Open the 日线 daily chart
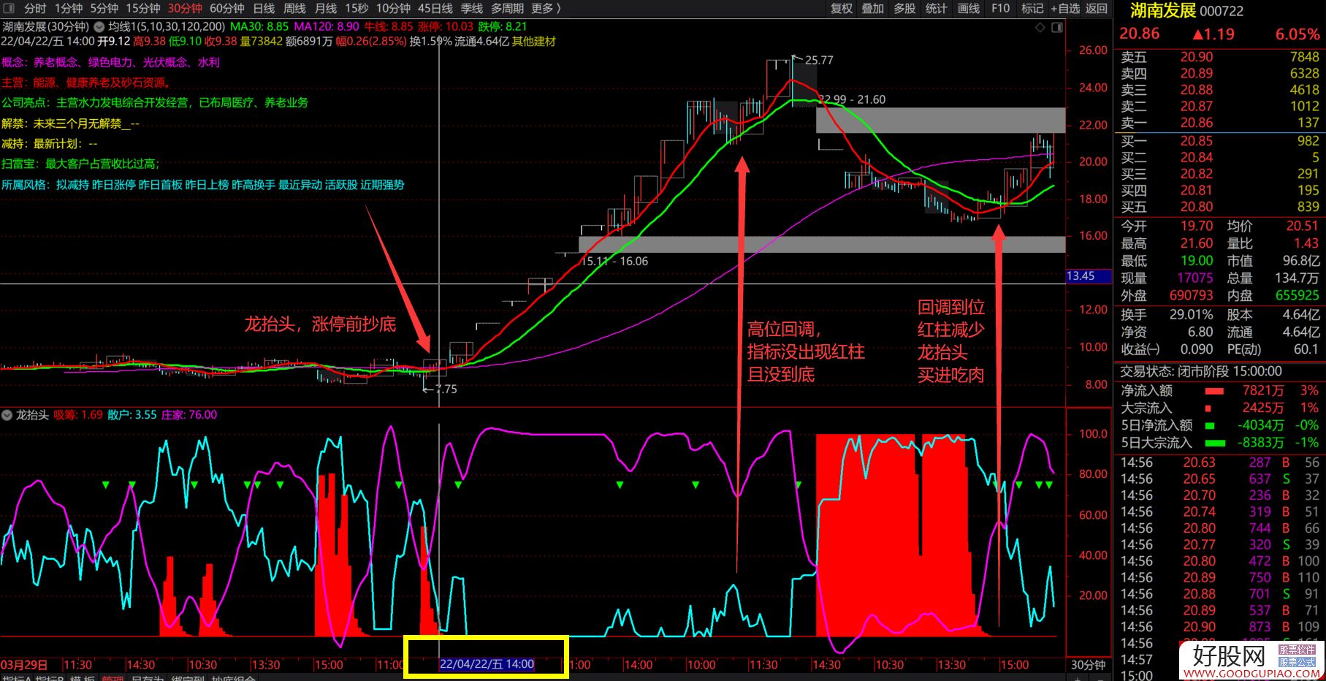The height and width of the screenshot is (681, 1326). click(x=264, y=8)
